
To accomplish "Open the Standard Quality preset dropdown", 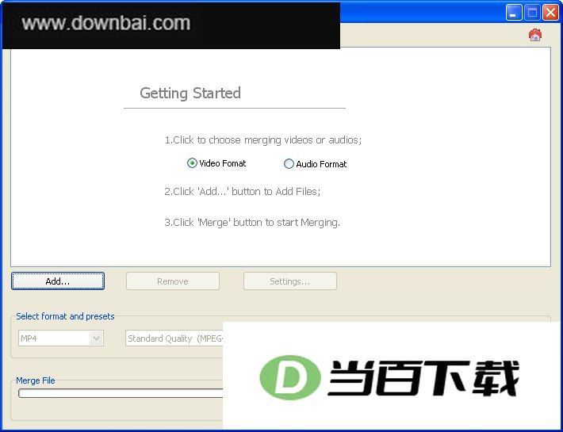I will [174, 338].
